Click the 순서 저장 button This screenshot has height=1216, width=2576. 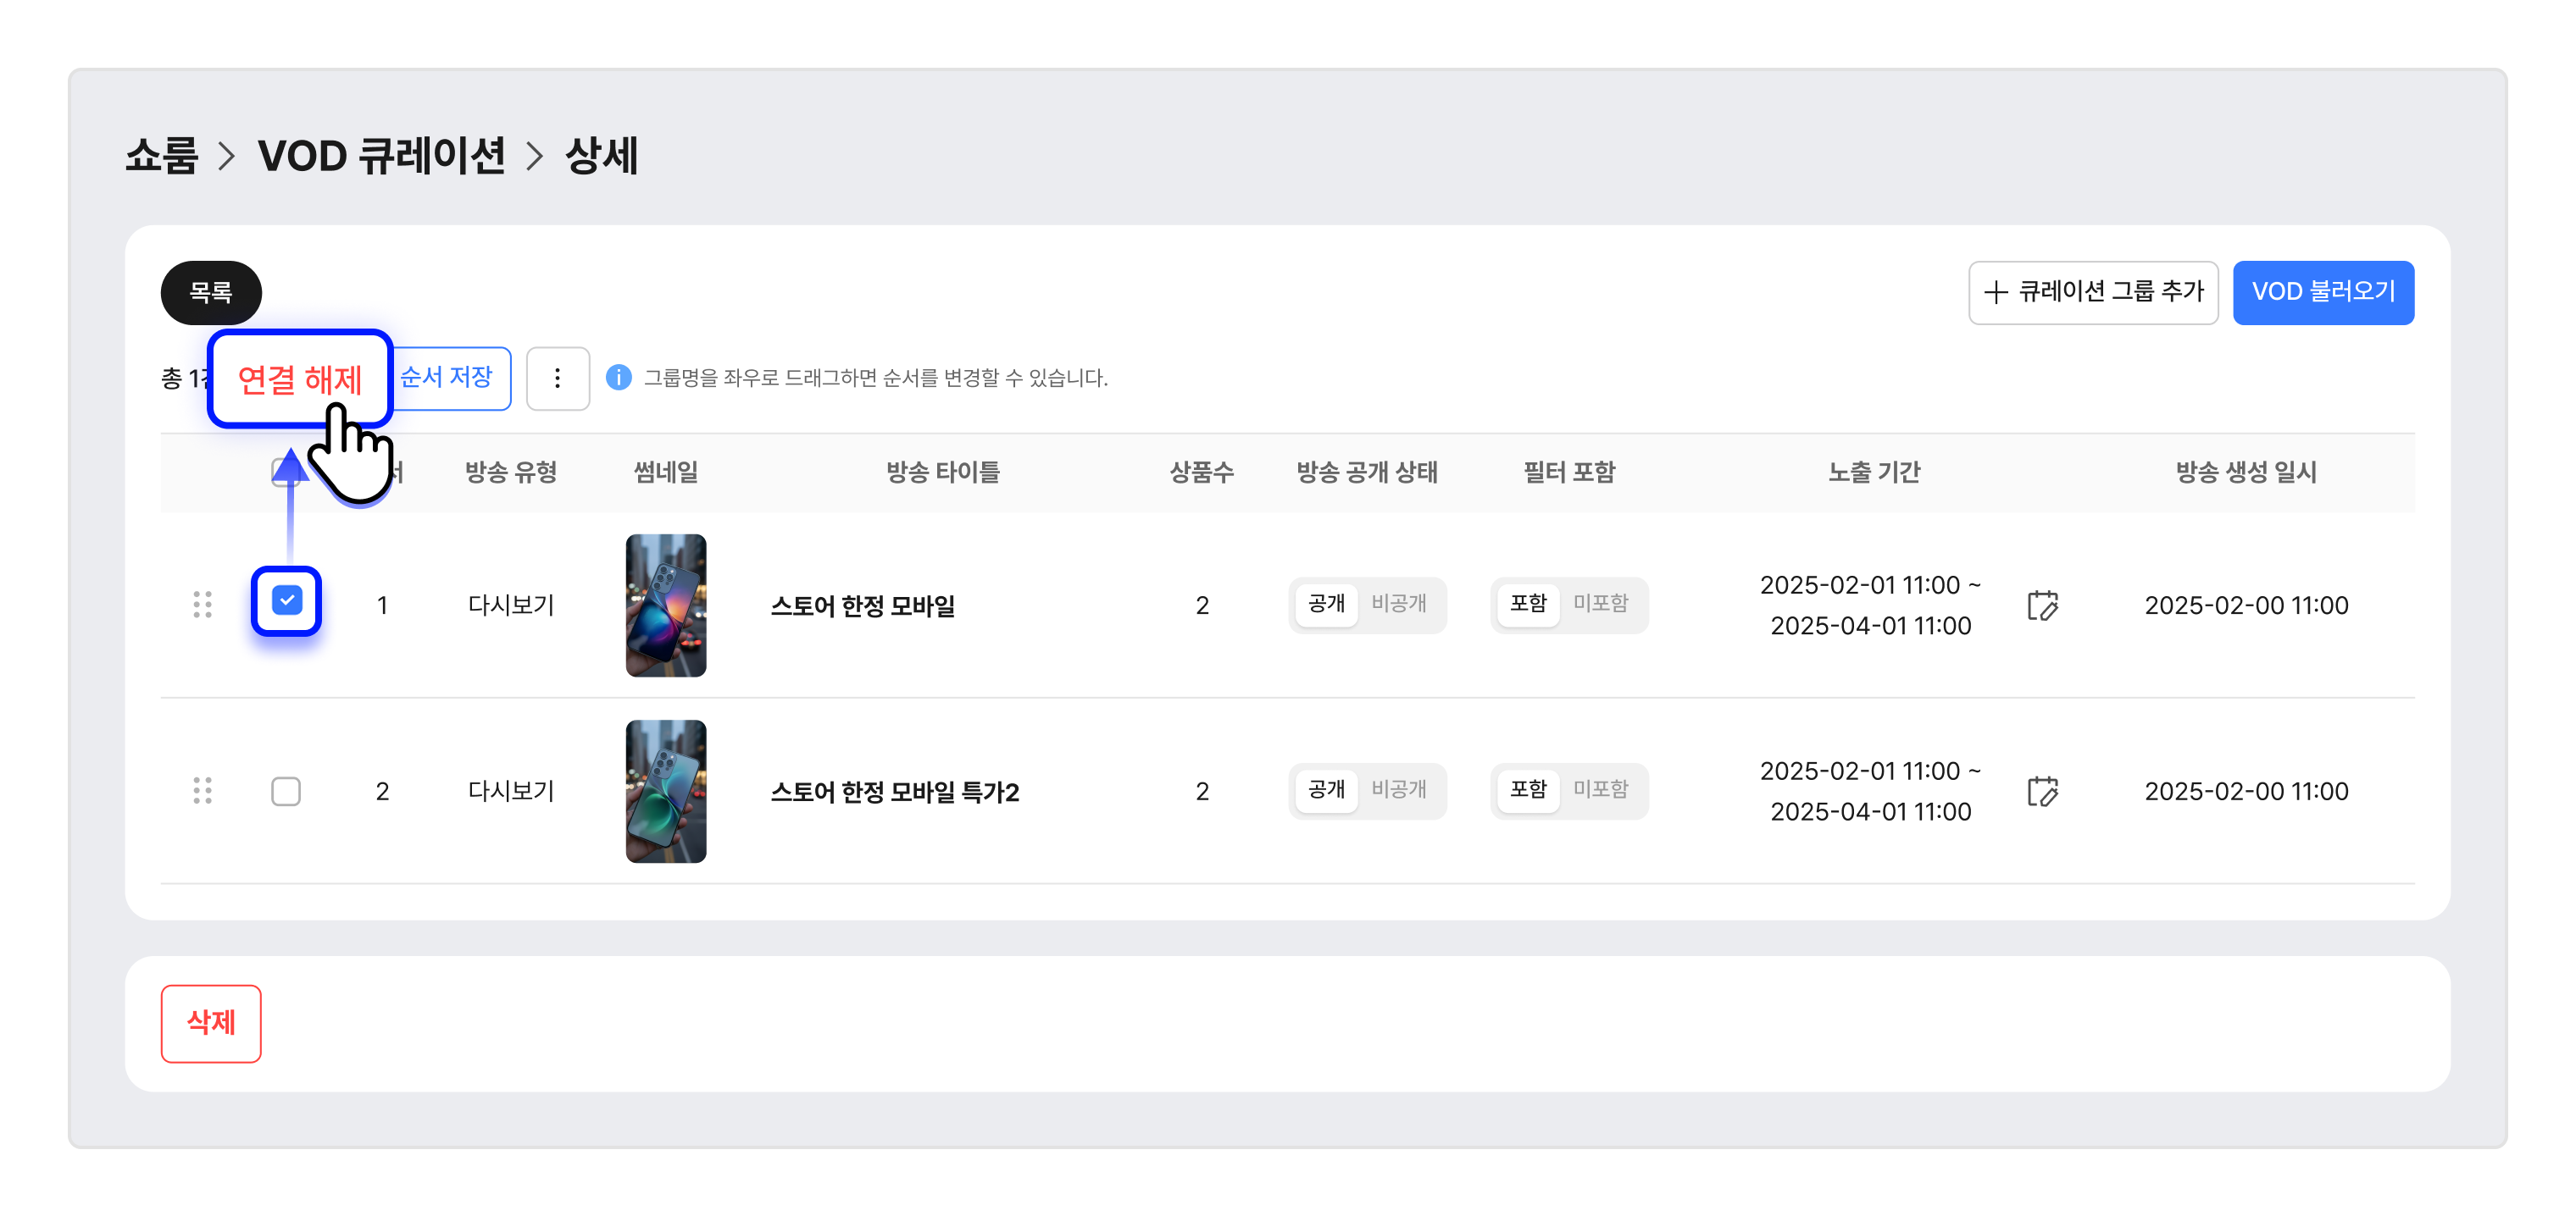(x=447, y=378)
